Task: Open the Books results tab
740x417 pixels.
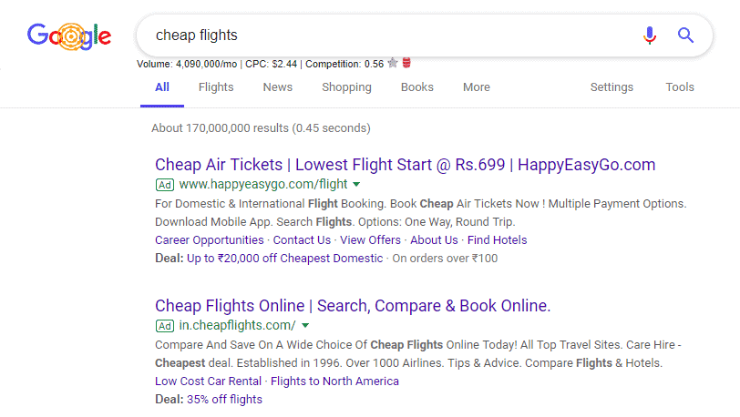Action: 417,87
